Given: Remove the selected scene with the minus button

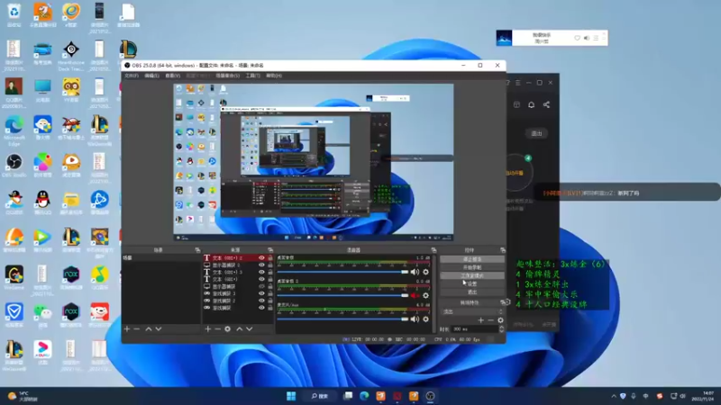Looking at the screenshot, I should coord(137,328).
